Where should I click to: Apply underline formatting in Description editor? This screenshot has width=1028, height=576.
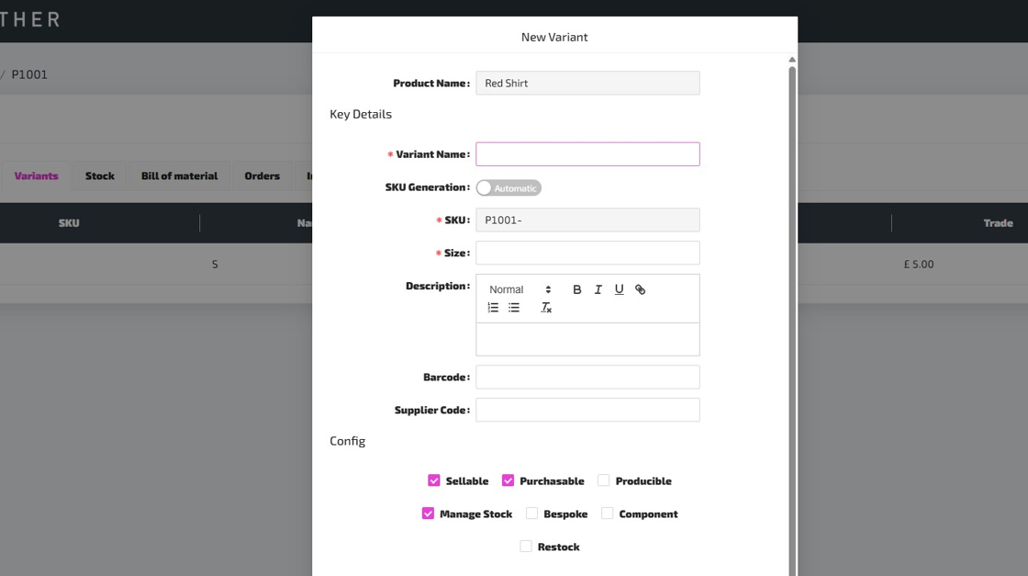click(619, 289)
